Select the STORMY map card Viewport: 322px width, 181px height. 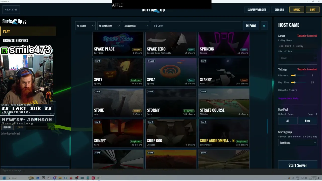171,103
